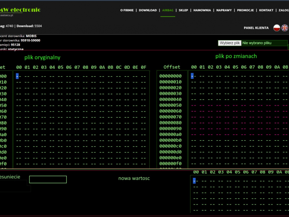
Task: Go to the PROMOCJE page
Action: (x=245, y=10)
